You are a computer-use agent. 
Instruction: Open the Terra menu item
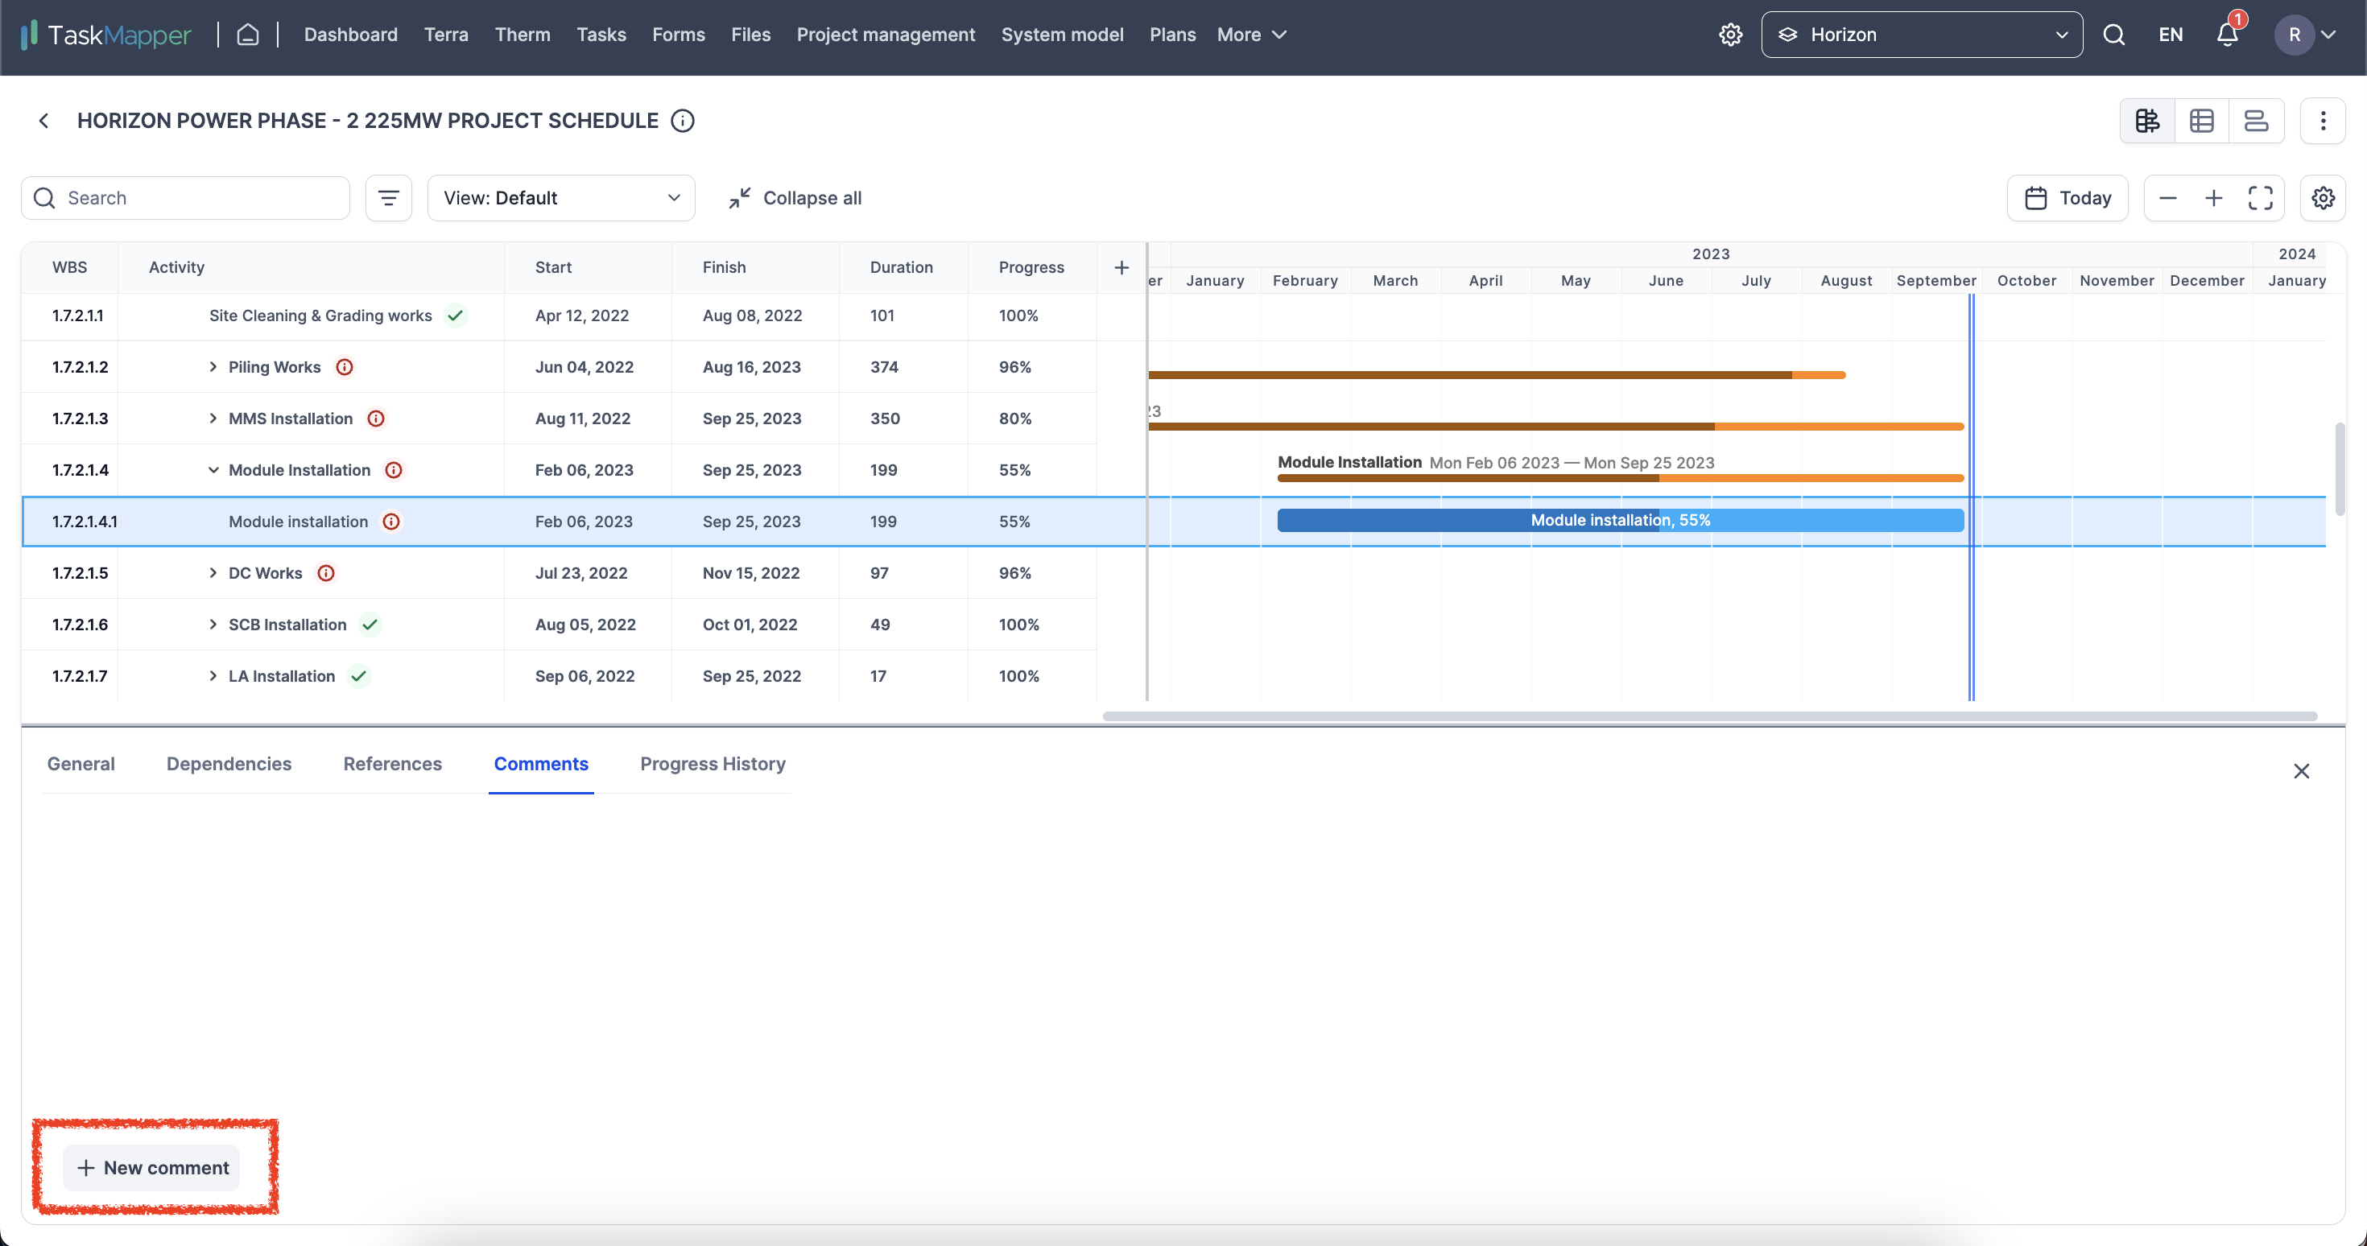click(446, 35)
